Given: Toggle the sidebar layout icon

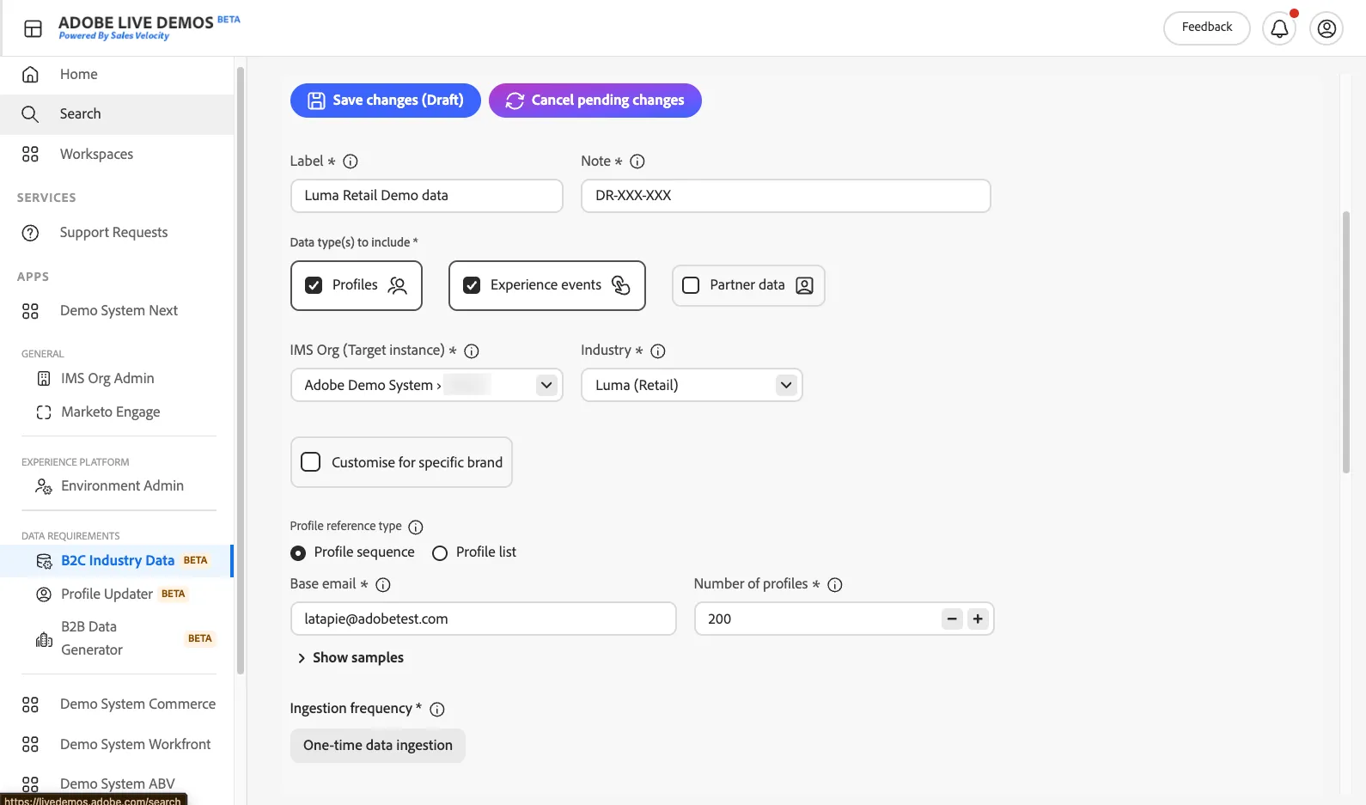Looking at the screenshot, I should pos(33,29).
